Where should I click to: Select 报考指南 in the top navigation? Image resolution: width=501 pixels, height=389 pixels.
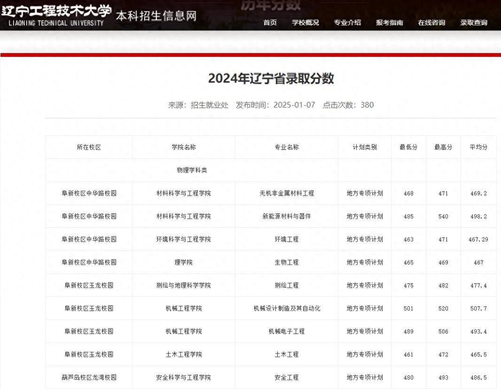[x=389, y=23]
